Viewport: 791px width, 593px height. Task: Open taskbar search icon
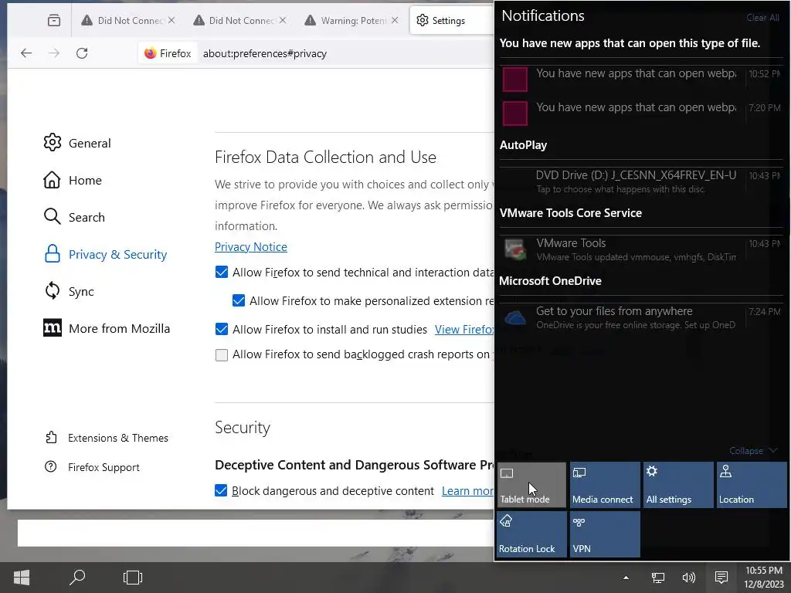(x=77, y=578)
